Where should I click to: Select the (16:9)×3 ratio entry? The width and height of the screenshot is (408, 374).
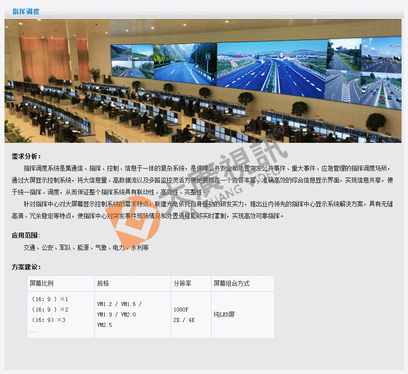49,320
